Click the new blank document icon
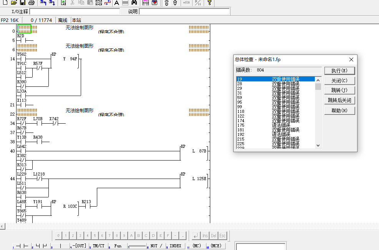Screen dimensions: 379x250 pyautogui.click(x=5, y=3)
